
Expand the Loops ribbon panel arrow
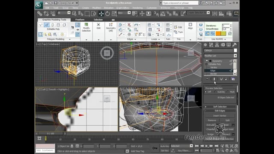[159, 39]
